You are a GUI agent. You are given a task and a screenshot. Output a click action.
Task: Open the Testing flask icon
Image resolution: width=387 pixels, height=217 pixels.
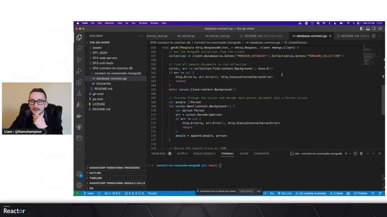point(79,93)
